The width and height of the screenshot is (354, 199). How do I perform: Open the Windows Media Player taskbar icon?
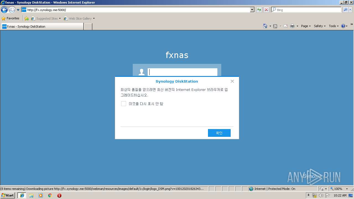click(x=41, y=195)
